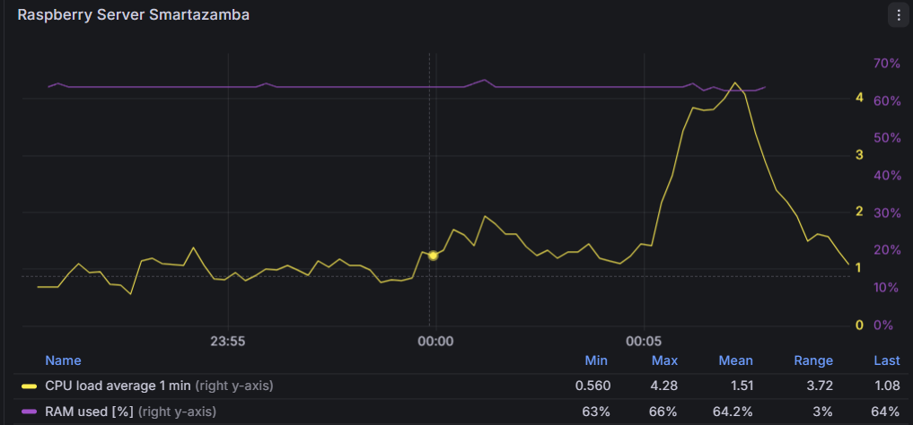The image size is (913, 425).
Task: Click the yellow y-axis label 2
Action: (x=859, y=211)
